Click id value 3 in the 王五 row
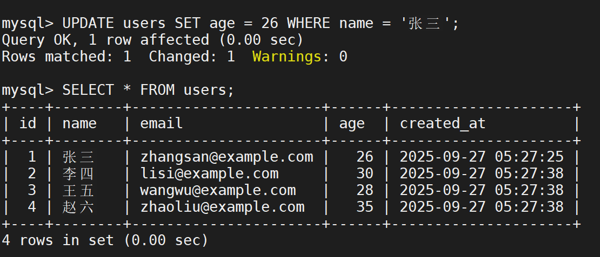The width and height of the screenshot is (600, 257). (x=32, y=191)
